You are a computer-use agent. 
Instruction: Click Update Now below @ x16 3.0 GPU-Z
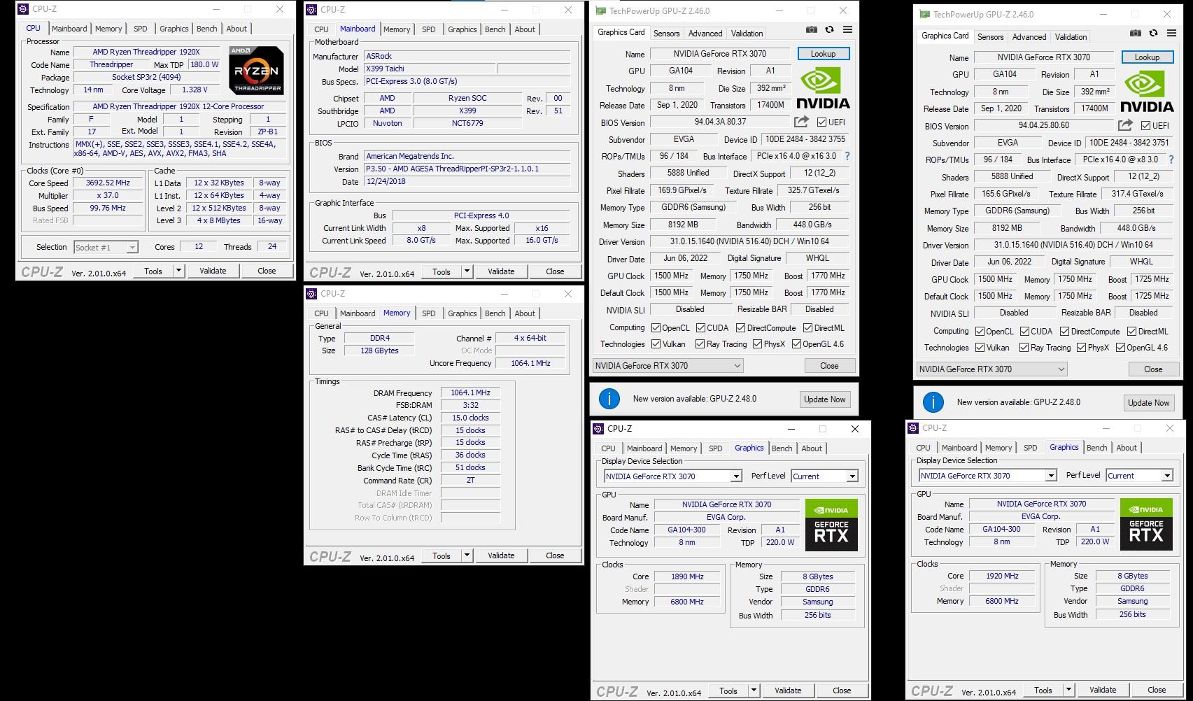click(824, 399)
